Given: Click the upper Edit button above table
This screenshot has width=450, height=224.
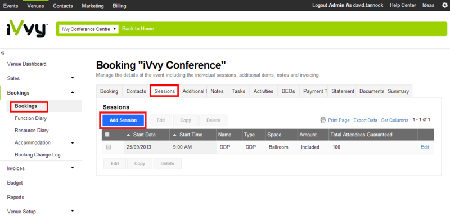Looking at the screenshot, I should (161, 120).
